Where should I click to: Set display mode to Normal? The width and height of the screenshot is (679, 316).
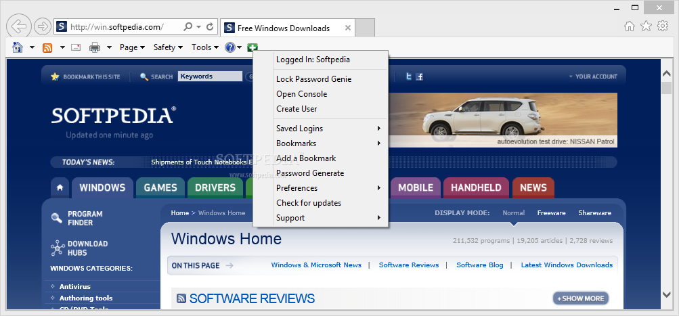click(514, 213)
